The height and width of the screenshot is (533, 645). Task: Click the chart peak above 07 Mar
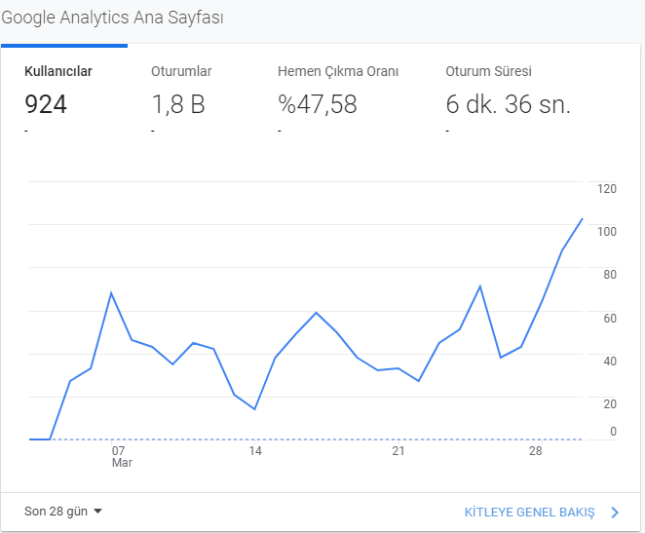(111, 293)
